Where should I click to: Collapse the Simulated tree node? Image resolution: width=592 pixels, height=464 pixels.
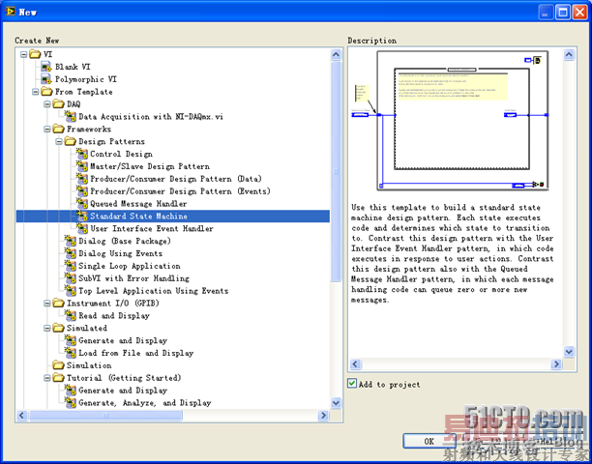point(47,329)
